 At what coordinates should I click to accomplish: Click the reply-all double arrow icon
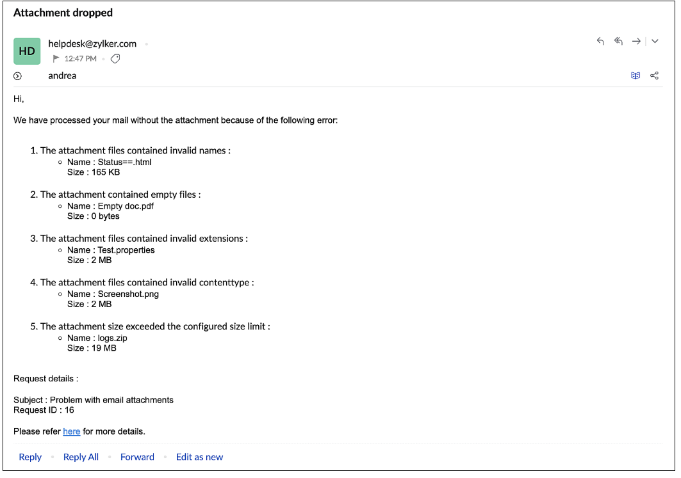pos(618,41)
